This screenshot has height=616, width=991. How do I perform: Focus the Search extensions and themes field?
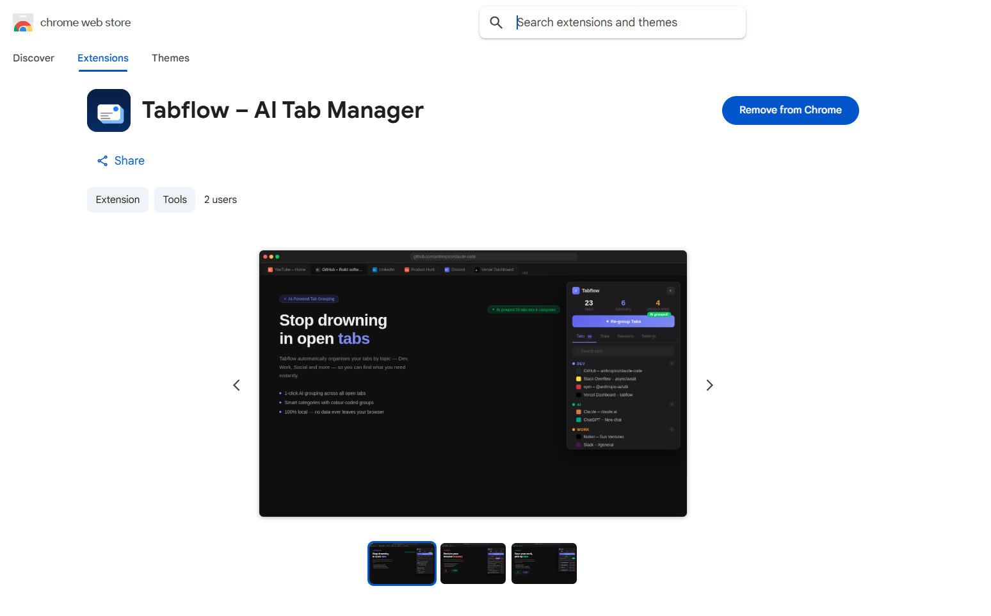tap(612, 22)
